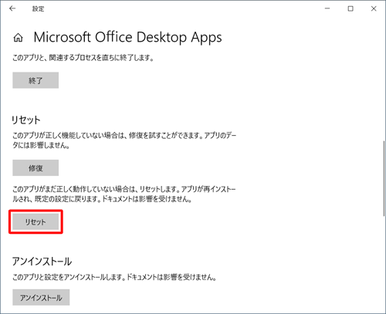Click the リセット button
The image size is (386, 314).
(x=36, y=221)
